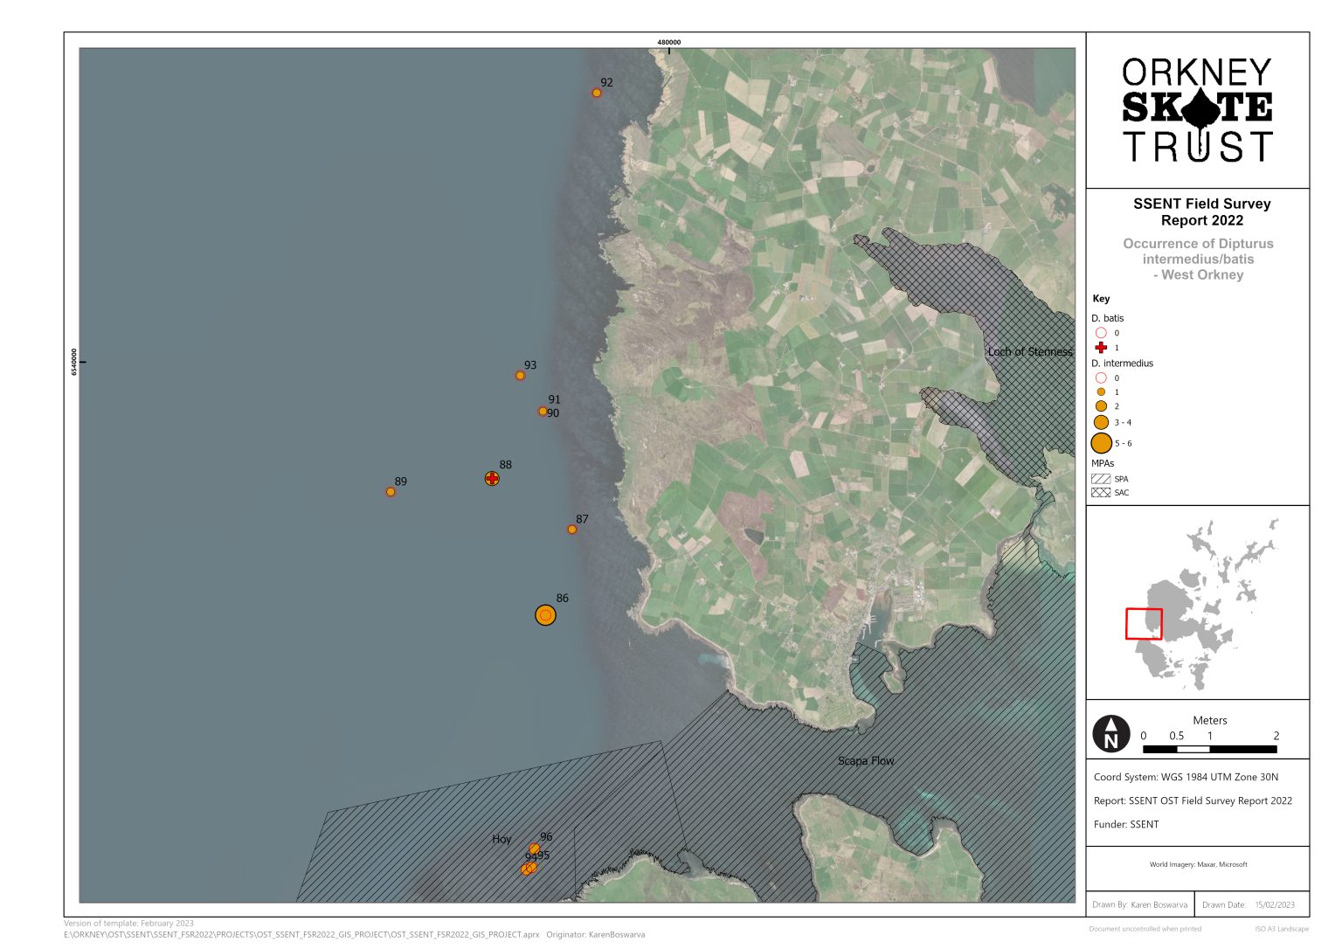Select the D. intermedius "2" legend circle
This screenshot has height=949, width=1342.
coord(1100,407)
